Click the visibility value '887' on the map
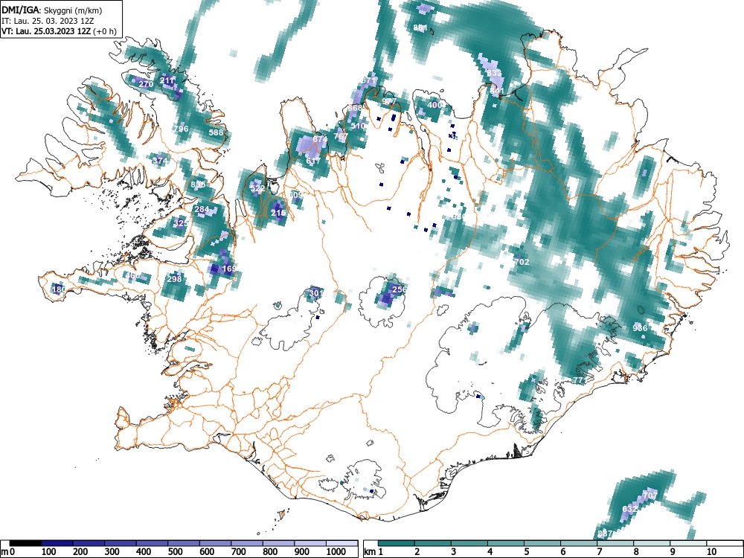This screenshot has width=744, height=558. point(605,533)
